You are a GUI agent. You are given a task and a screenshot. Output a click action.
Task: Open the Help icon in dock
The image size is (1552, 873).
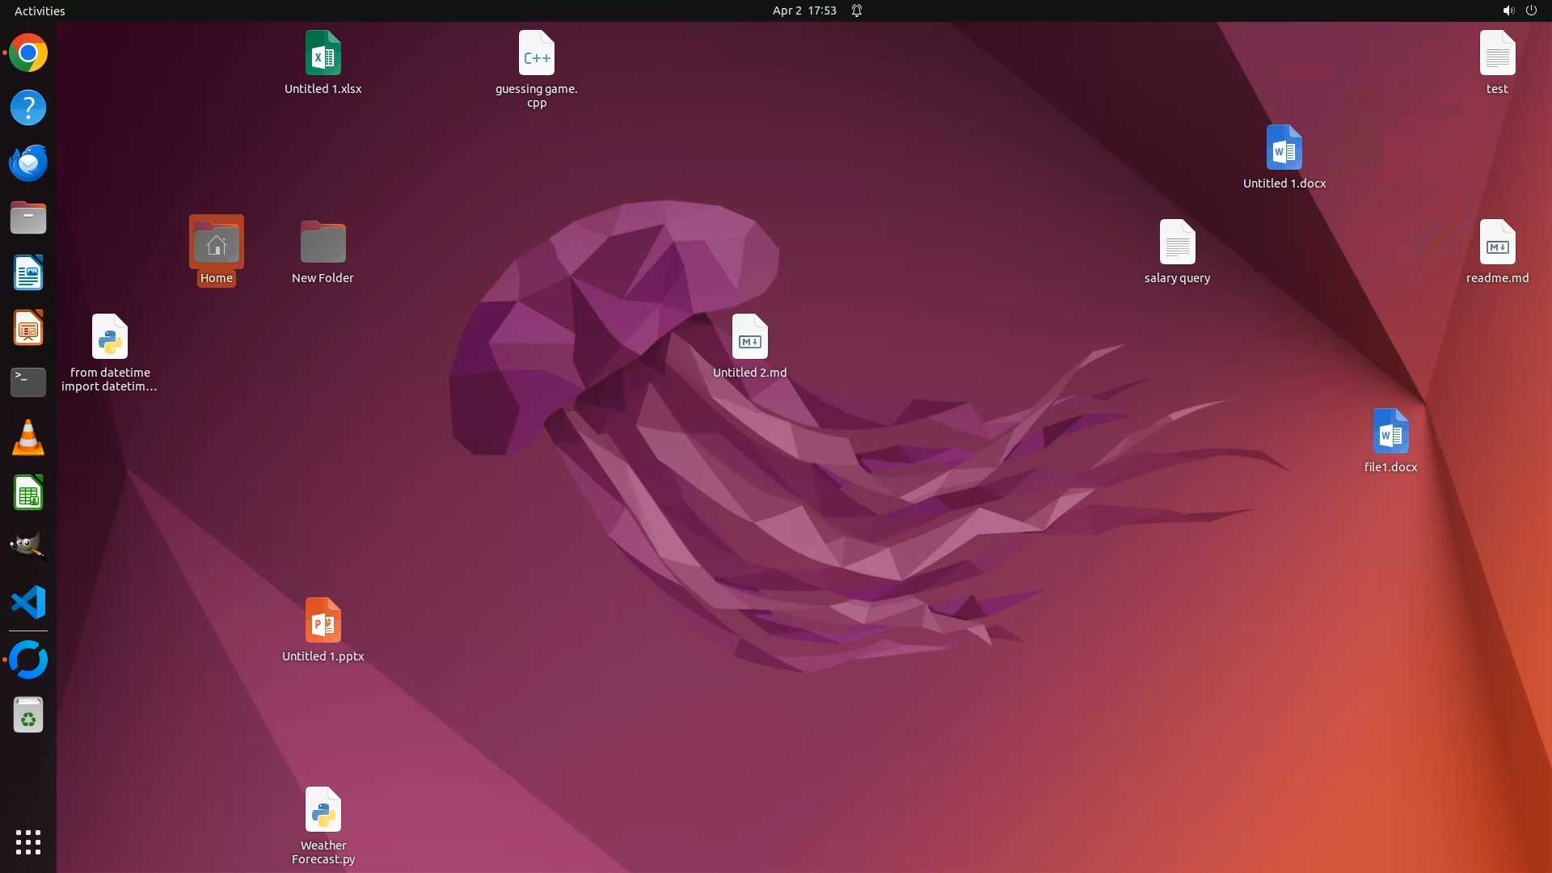(28, 108)
